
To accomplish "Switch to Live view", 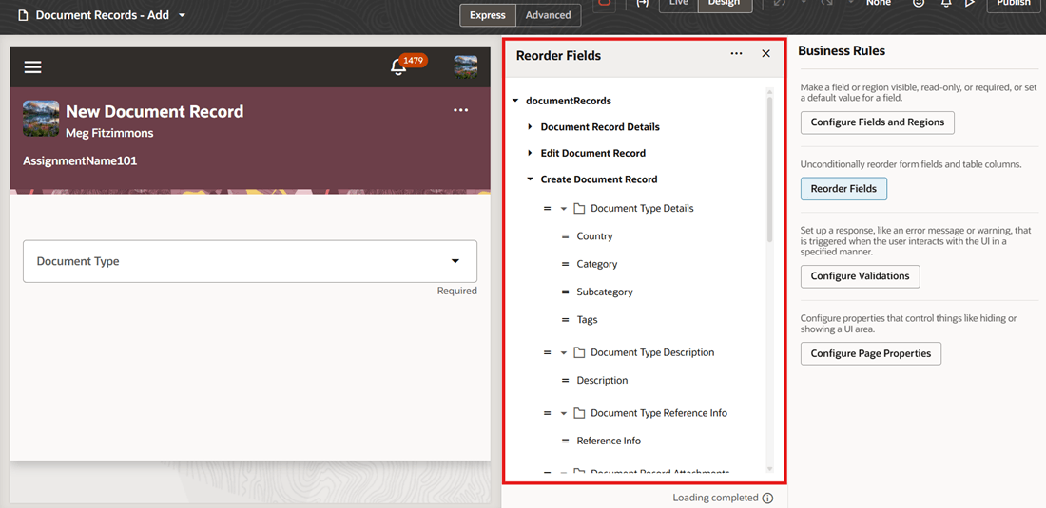I will [x=678, y=4].
